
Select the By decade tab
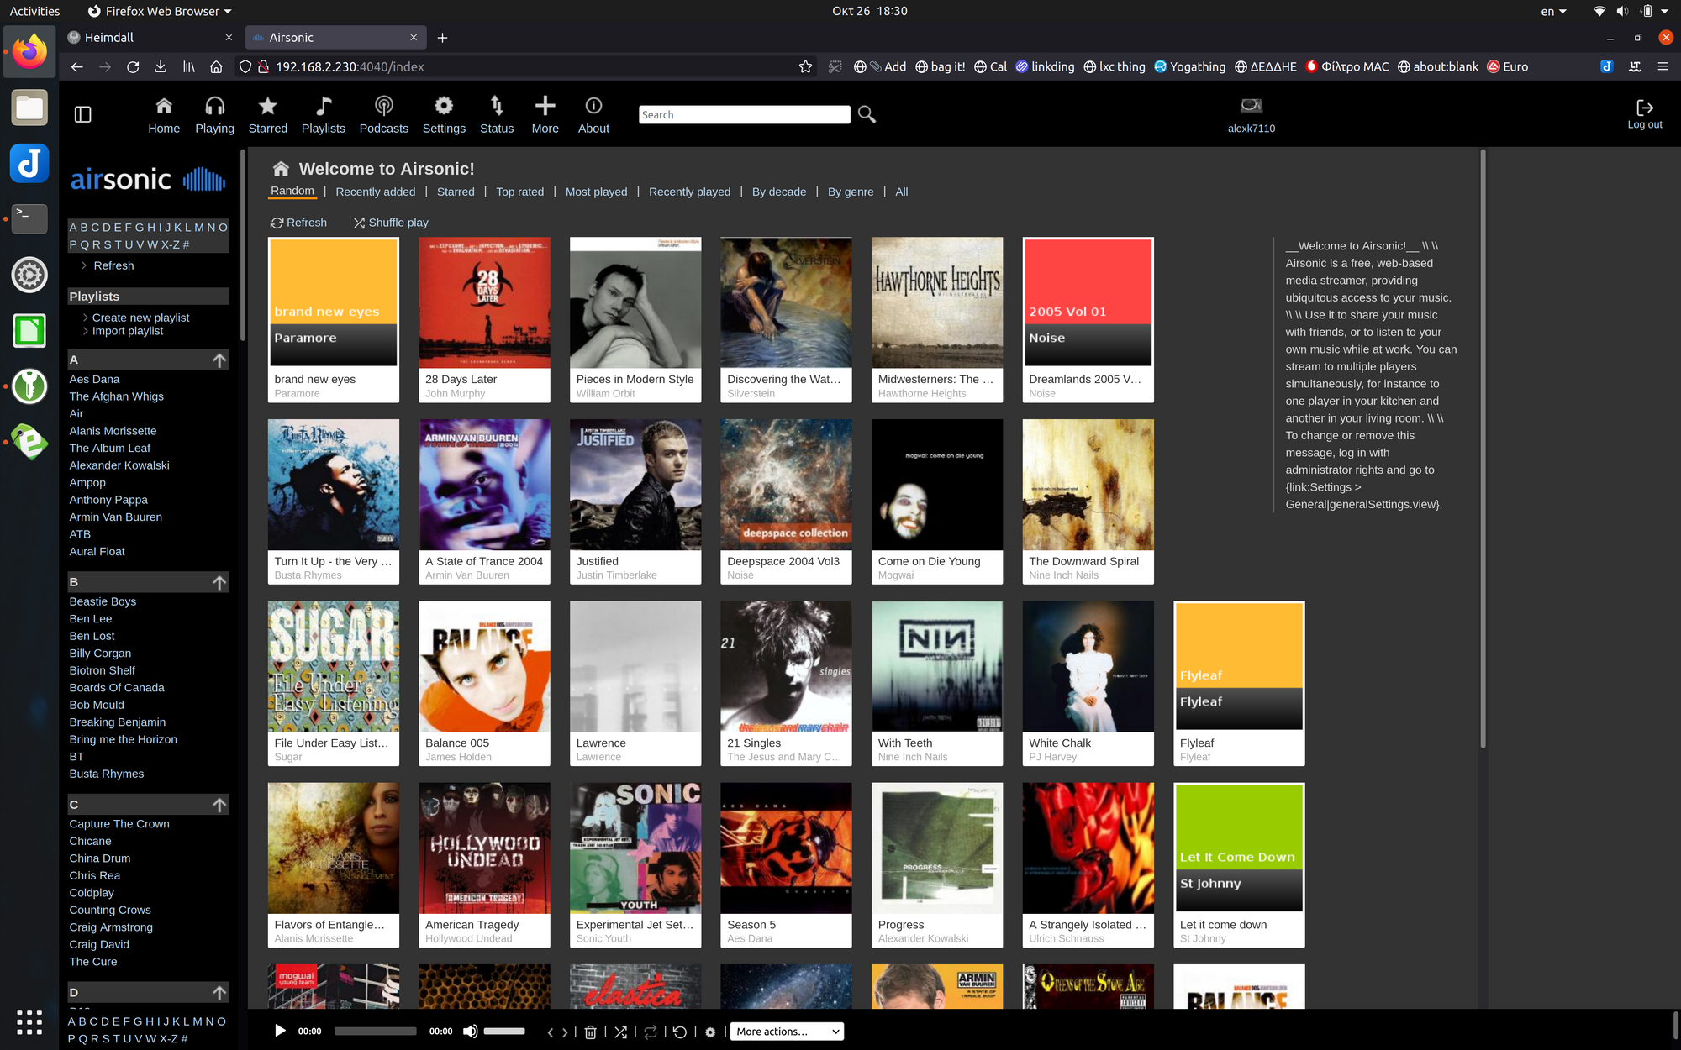[x=778, y=192]
